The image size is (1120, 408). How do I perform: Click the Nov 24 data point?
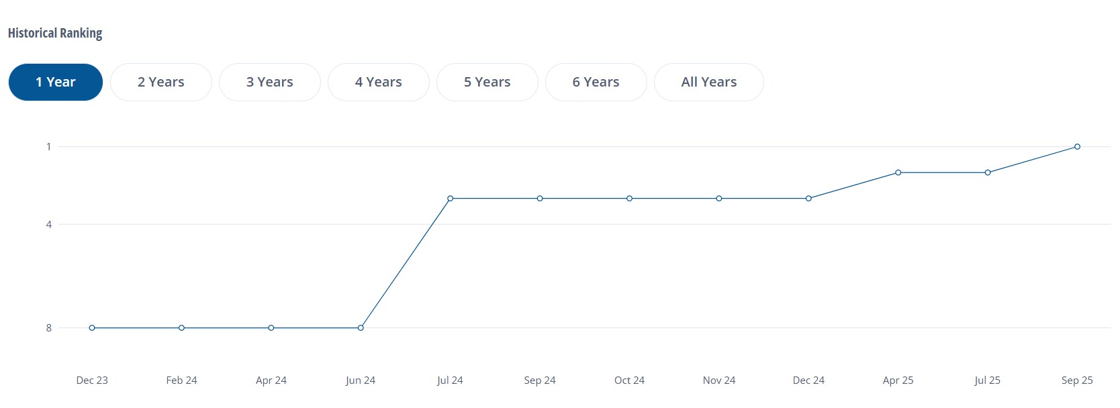(719, 199)
